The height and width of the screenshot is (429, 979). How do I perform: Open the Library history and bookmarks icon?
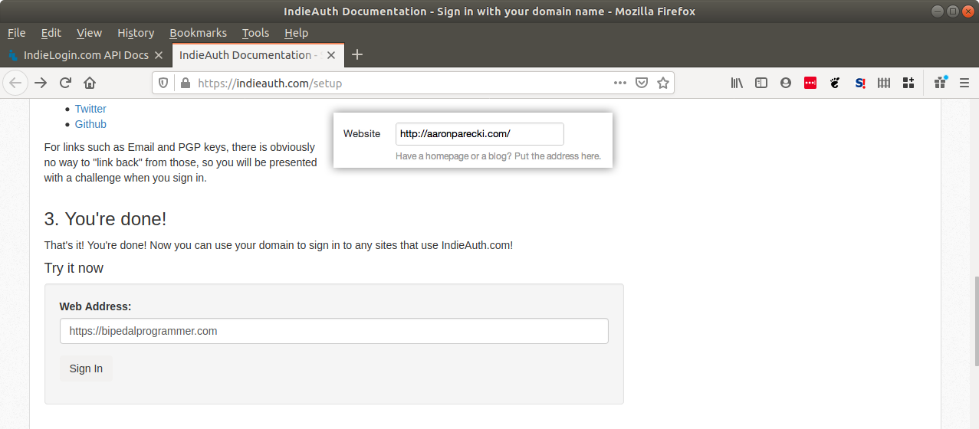click(737, 83)
